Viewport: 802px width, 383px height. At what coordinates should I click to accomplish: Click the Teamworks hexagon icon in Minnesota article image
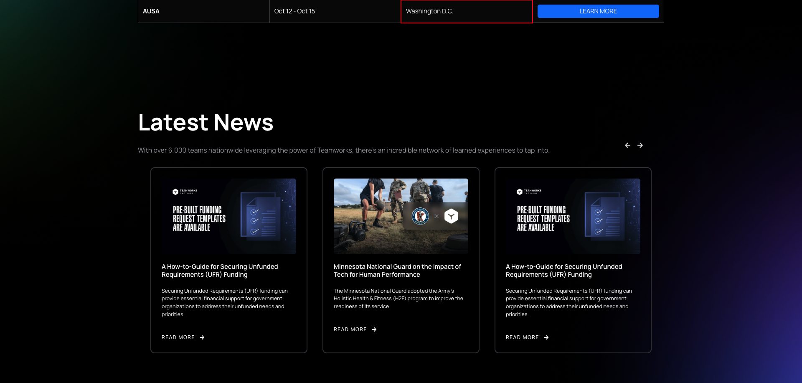click(x=451, y=216)
